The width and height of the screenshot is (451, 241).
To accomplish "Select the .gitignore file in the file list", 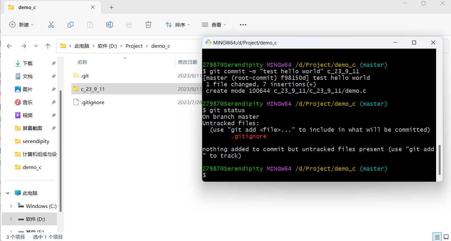I will [x=93, y=102].
